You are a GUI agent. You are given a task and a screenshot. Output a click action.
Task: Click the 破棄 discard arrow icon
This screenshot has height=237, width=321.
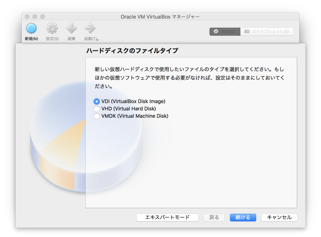tap(71, 28)
